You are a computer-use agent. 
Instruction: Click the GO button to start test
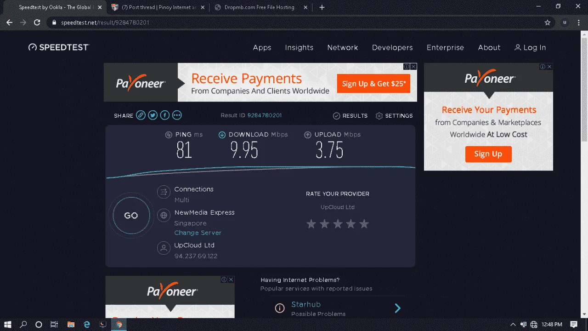coord(131,216)
